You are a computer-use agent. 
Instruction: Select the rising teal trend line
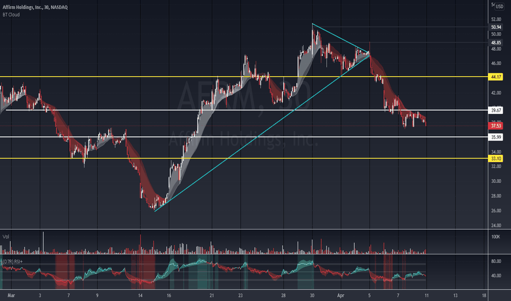[262, 133]
